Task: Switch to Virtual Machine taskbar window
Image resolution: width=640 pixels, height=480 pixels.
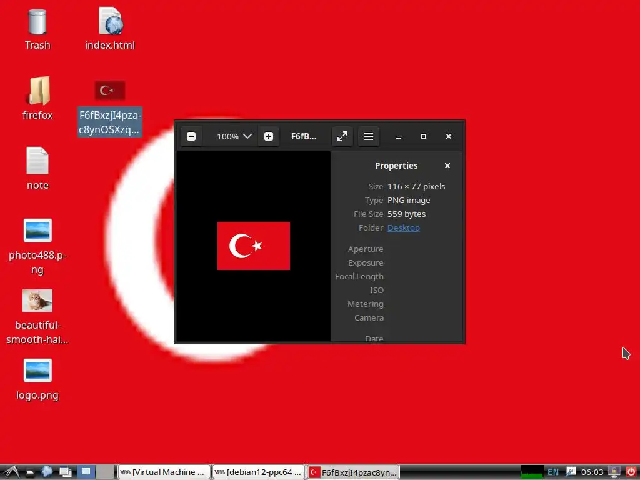Action: pos(164,472)
